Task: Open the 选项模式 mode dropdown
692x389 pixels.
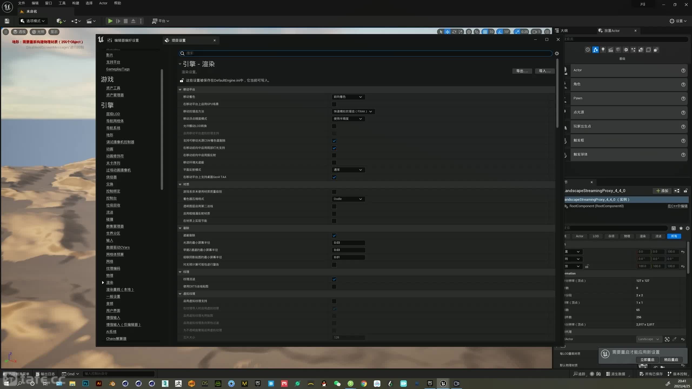Action: [33, 21]
